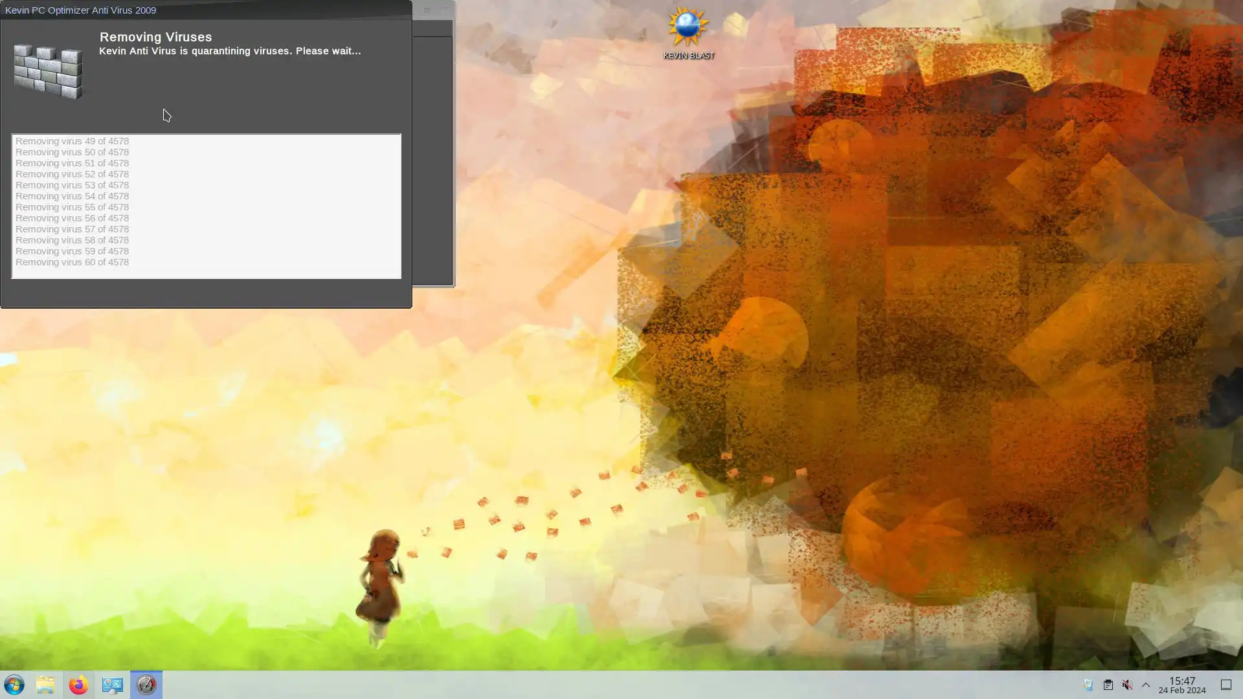Select the 'Removing virus 60 of 4578' line
This screenshot has height=699, width=1243.
(72, 262)
